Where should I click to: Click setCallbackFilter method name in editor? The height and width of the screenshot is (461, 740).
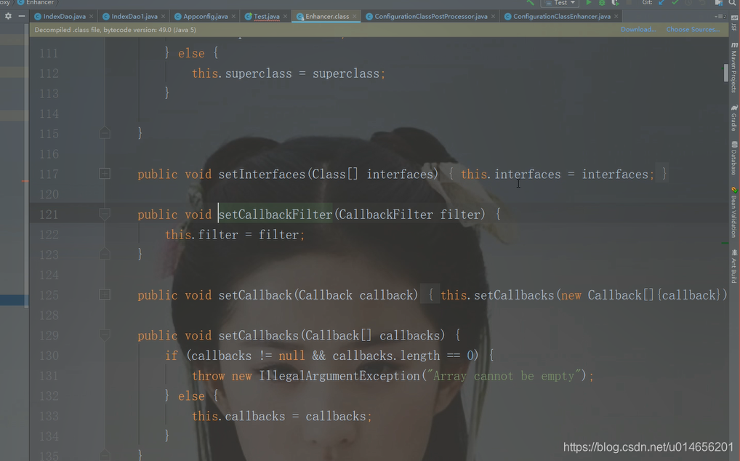276,215
